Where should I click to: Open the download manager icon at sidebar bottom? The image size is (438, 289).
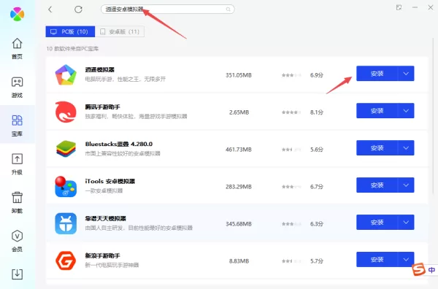(x=17, y=274)
